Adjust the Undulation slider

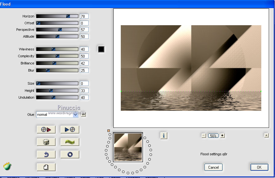(57, 97)
